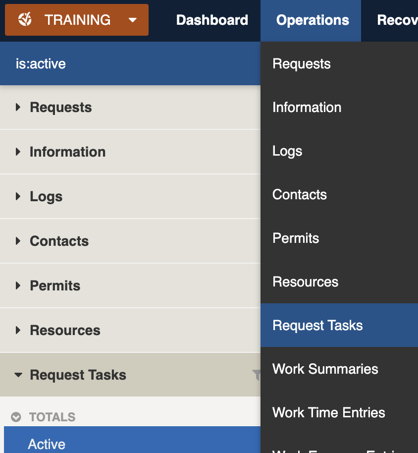The height and width of the screenshot is (453, 418).
Task: Select Permits in the Operations dropdown
Action: tap(296, 238)
